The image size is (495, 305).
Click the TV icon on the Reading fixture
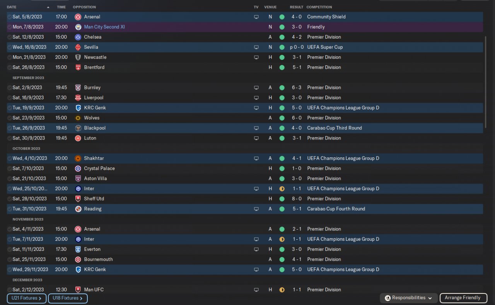pyautogui.click(x=256, y=209)
